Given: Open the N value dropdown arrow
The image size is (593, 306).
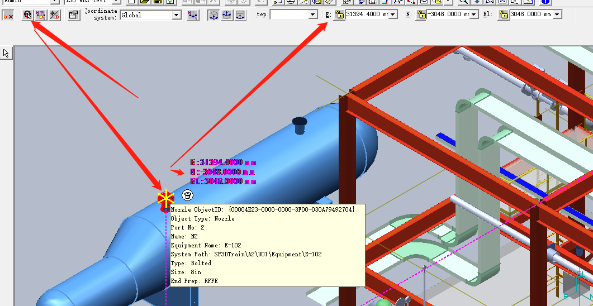Looking at the screenshot, I should 475,15.
